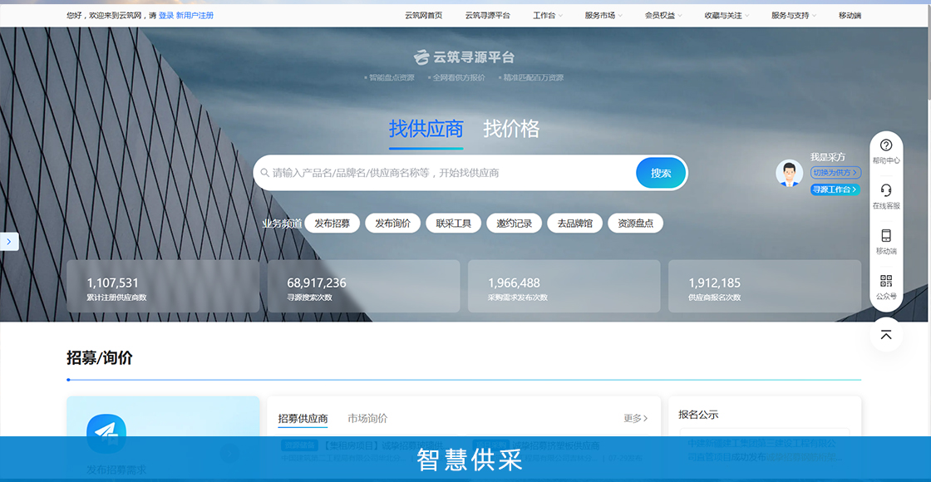This screenshot has width=931, height=482.
Task: Open 联采工具 channel
Action: coord(454,224)
